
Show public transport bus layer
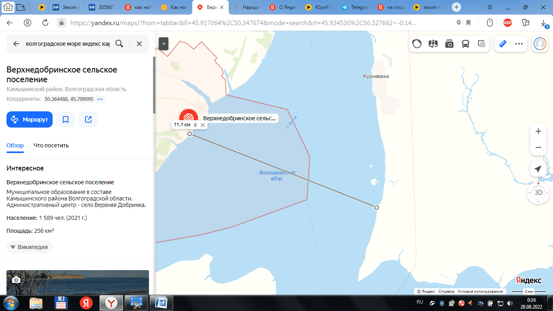465,44
